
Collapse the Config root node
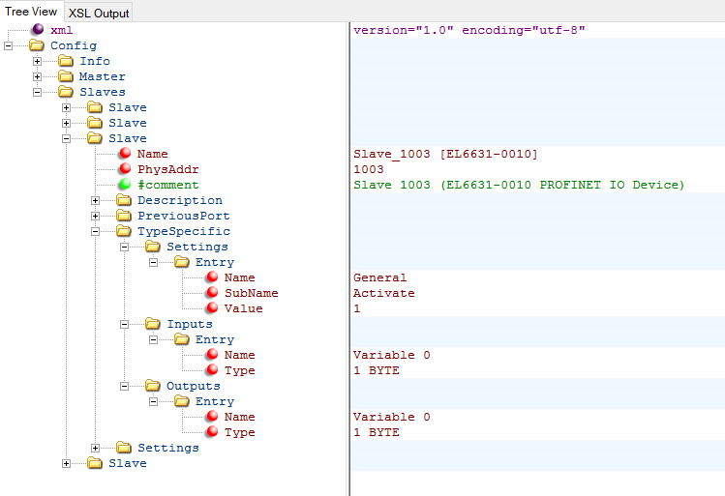[x=9, y=45]
